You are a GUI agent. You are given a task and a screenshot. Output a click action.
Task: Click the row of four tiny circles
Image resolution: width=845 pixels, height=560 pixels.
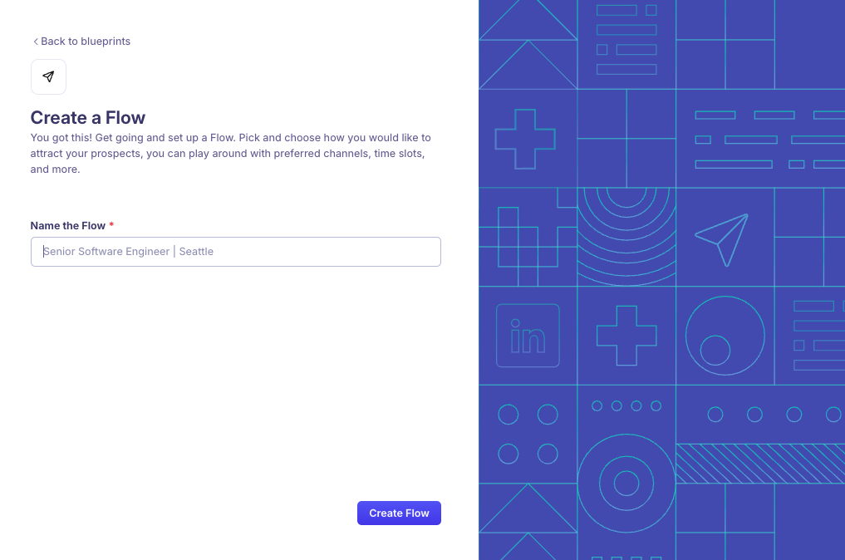click(626, 406)
